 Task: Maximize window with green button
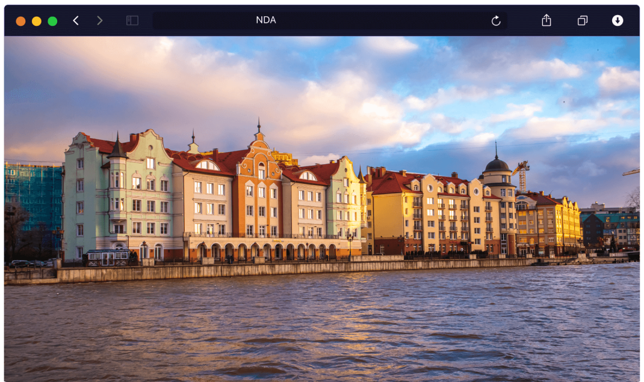52,21
